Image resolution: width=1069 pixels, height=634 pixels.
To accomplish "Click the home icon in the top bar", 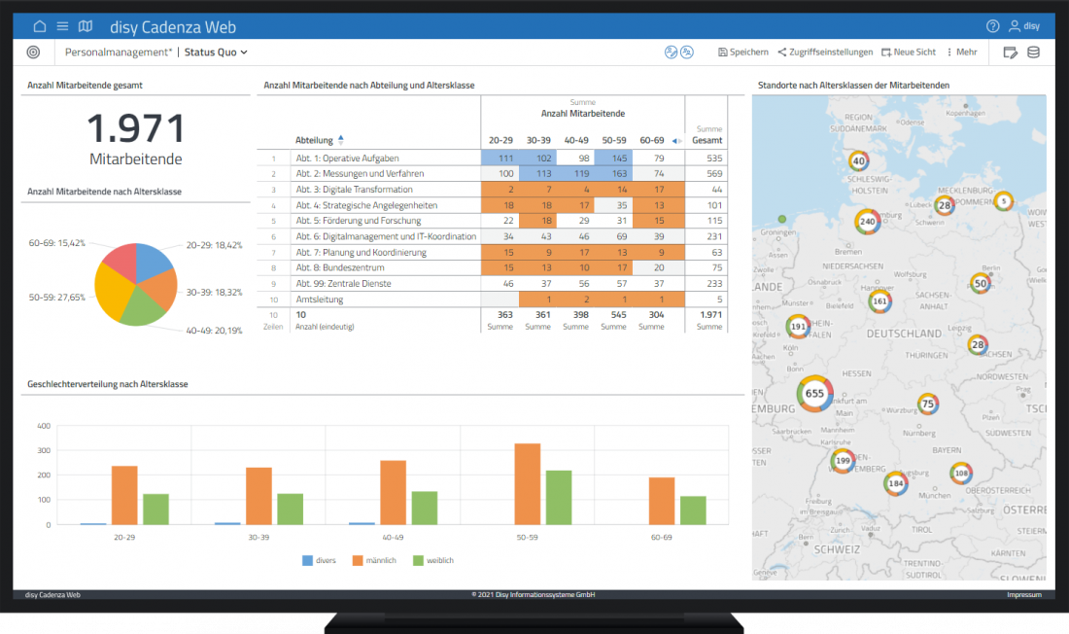I will pyautogui.click(x=39, y=26).
